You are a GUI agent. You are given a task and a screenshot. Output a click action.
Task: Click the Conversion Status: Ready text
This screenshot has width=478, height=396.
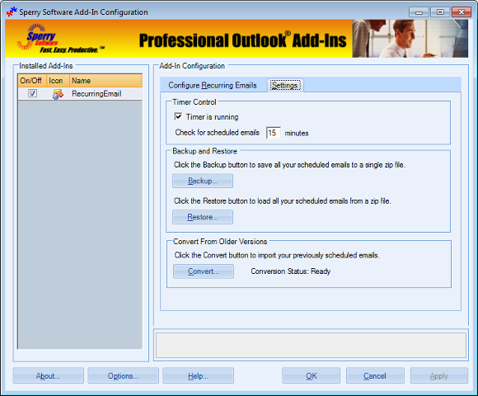tap(291, 271)
